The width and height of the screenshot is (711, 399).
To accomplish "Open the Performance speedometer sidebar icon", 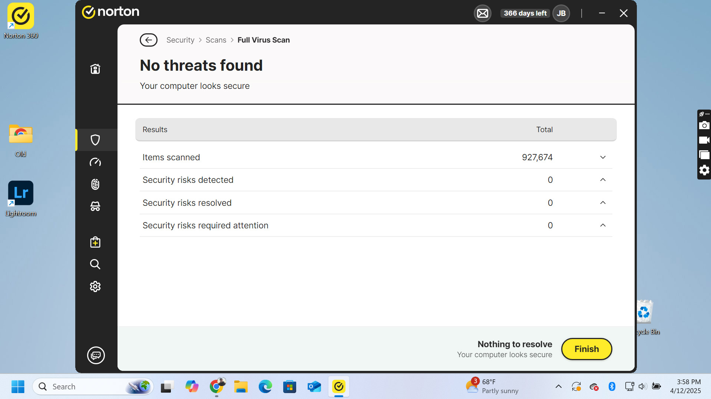I will [x=95, y=162].
